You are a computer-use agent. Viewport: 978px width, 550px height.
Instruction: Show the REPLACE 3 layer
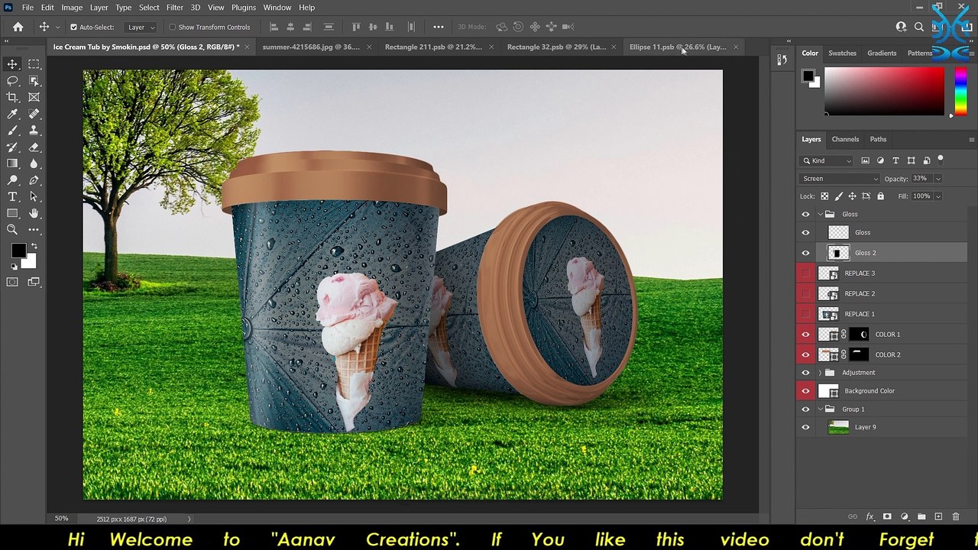point(805,273)
